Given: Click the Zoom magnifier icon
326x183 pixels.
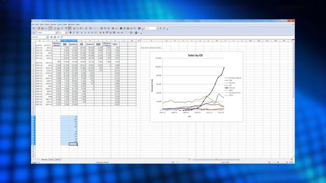Looking at the screenshot, I should click(134, 28).
